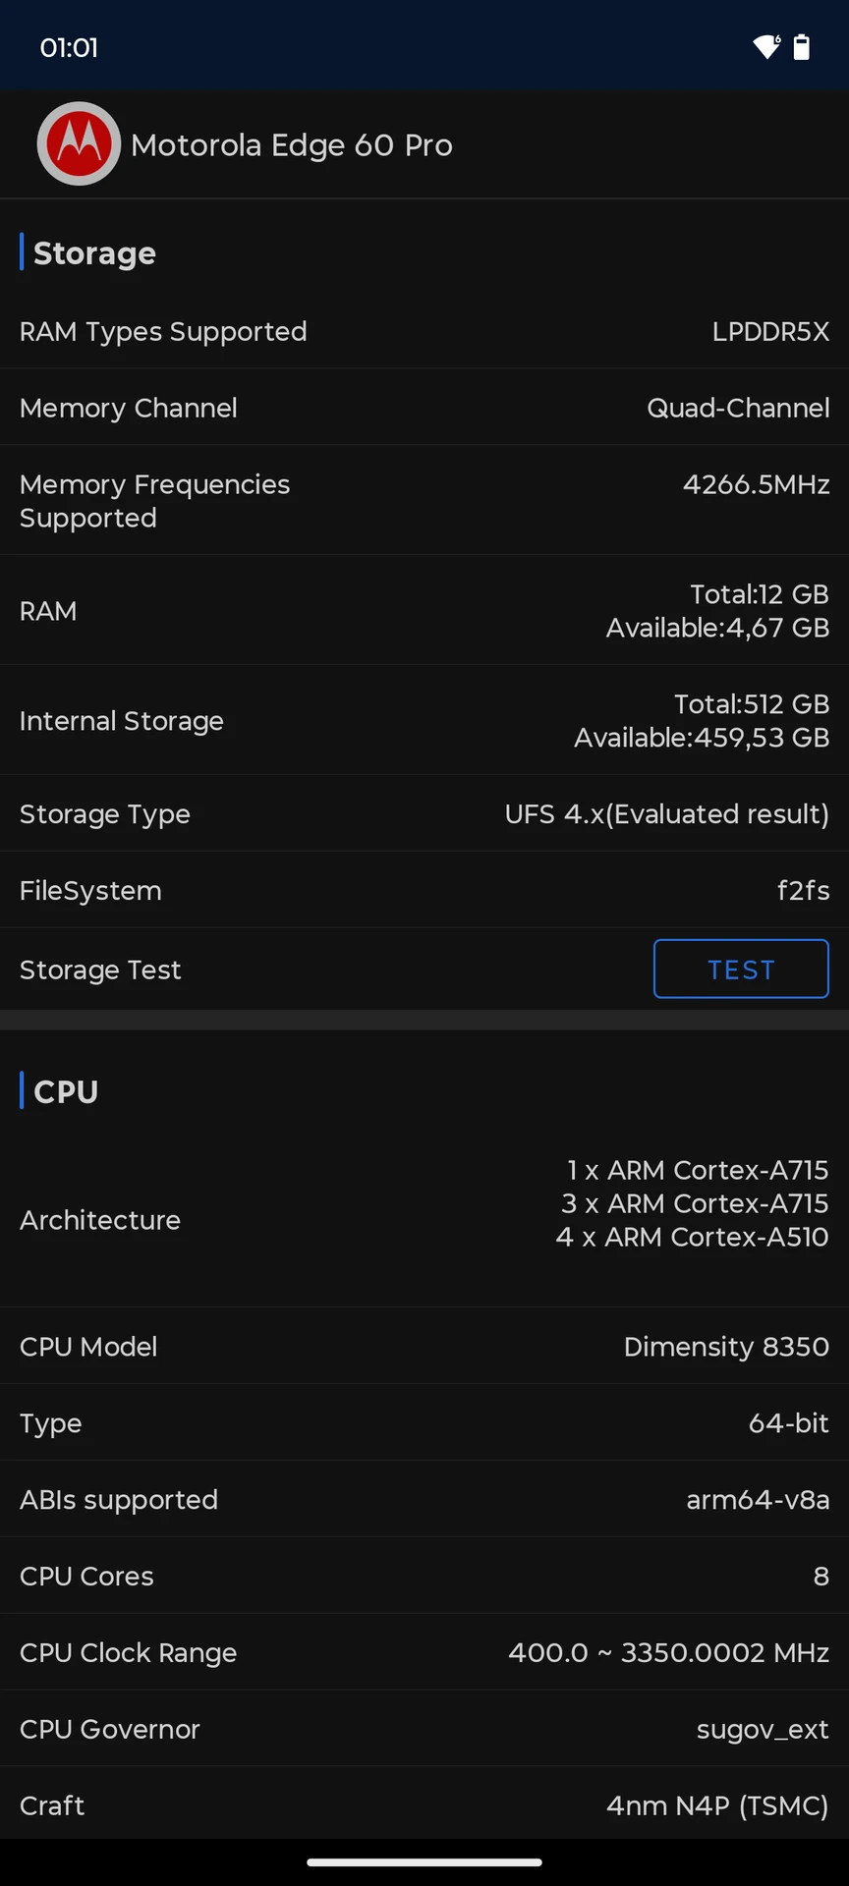Tap the Motorola Edge 60 Pro title
The width and height of the screenshot is (849, 1886).
[x=292, y=144]
